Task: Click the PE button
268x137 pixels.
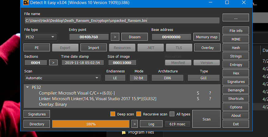Action: [x=37, y=48]
